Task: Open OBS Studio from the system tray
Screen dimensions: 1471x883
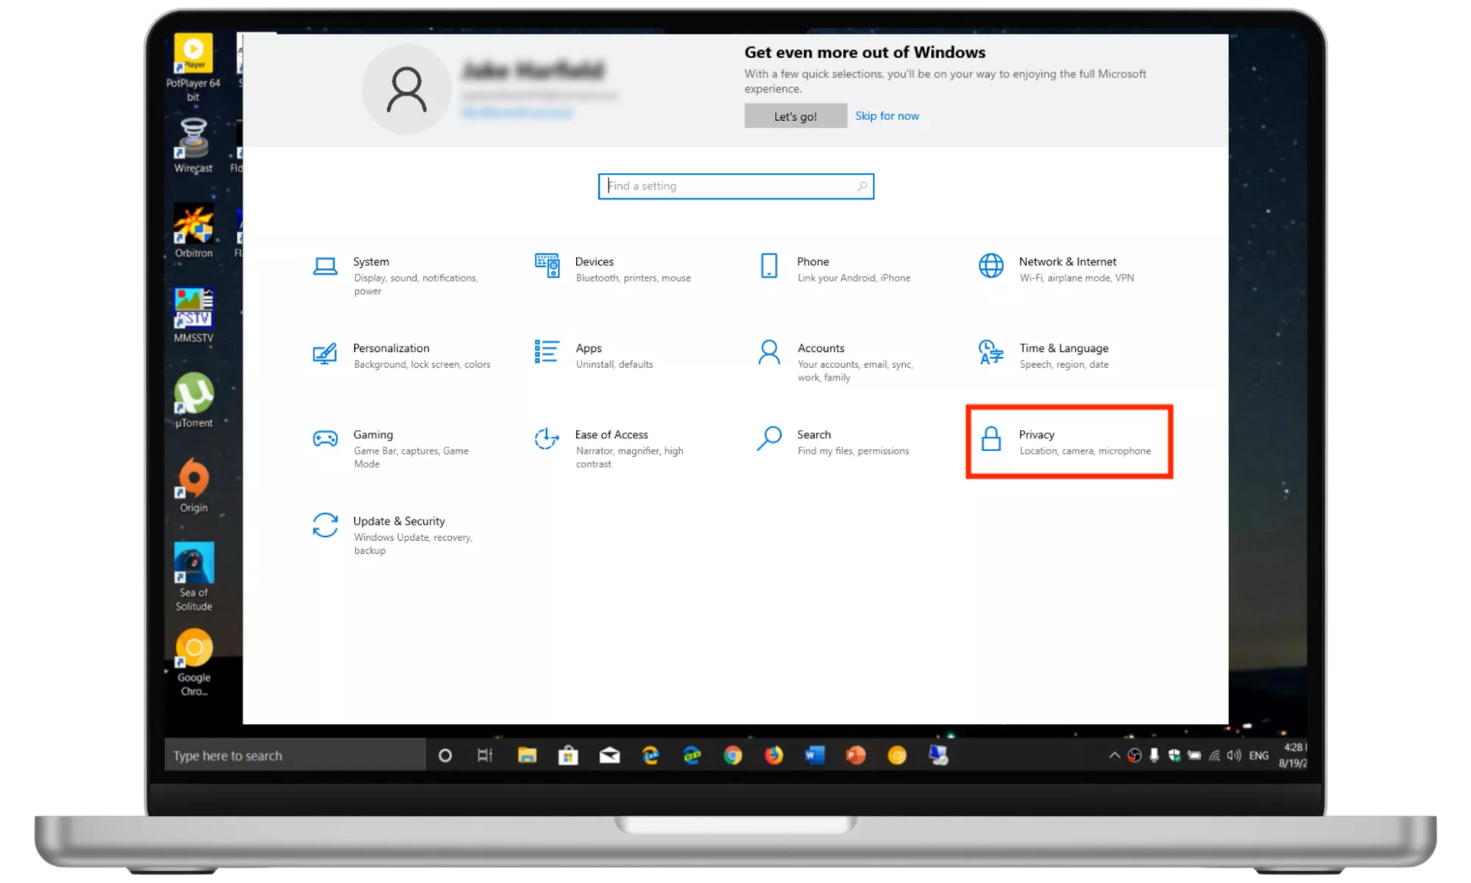Action: pos(1134,754)
